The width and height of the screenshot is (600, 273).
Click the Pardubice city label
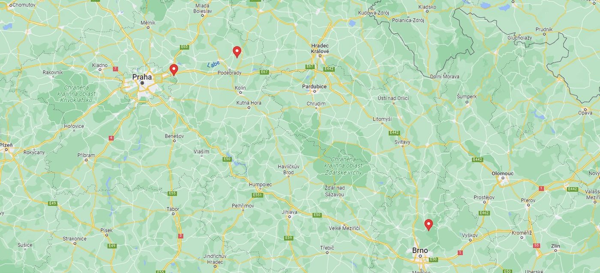click(314, 86)
